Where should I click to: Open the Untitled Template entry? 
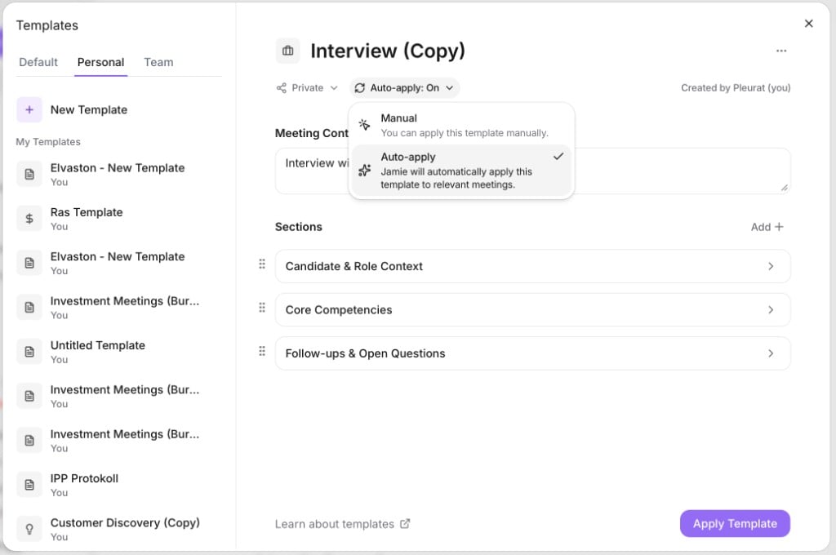click(118, 352)
